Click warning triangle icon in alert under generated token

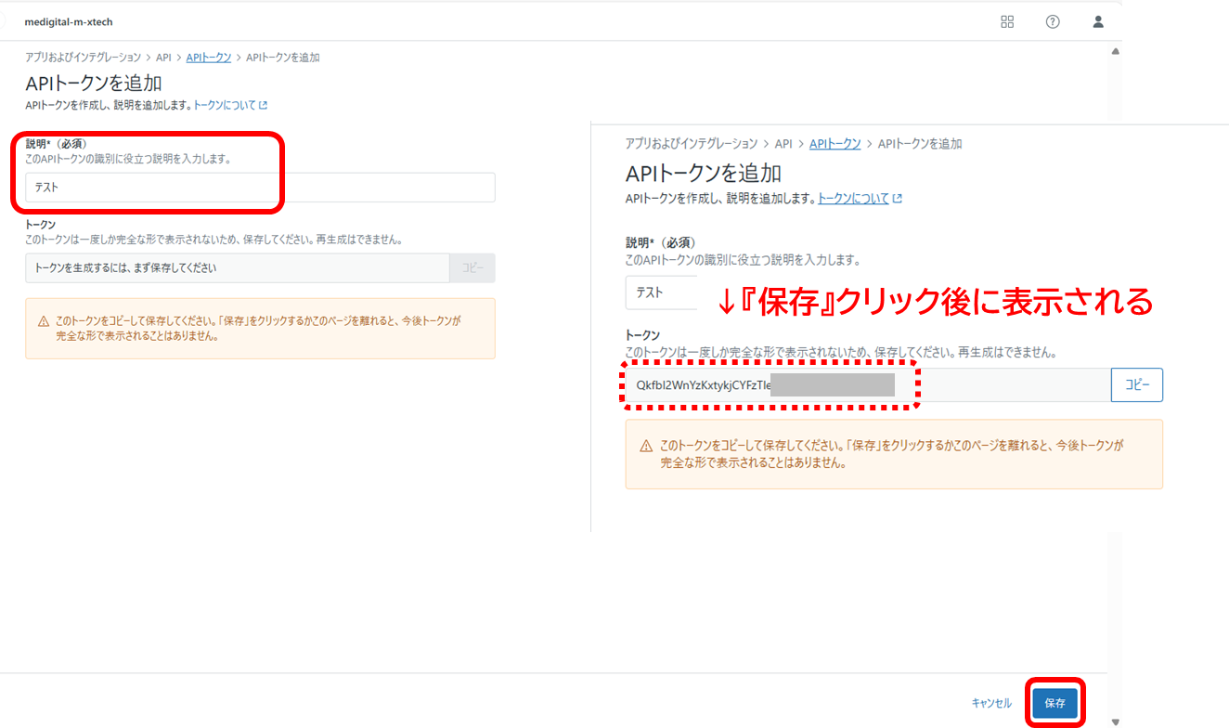[x=646, y=447]
